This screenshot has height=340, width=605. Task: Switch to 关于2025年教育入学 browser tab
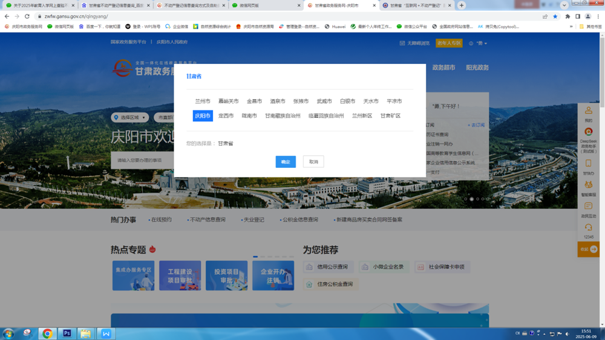point(41,5)
